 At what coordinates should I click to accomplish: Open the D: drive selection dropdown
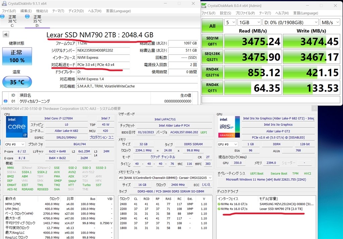[x=290, y=22]
